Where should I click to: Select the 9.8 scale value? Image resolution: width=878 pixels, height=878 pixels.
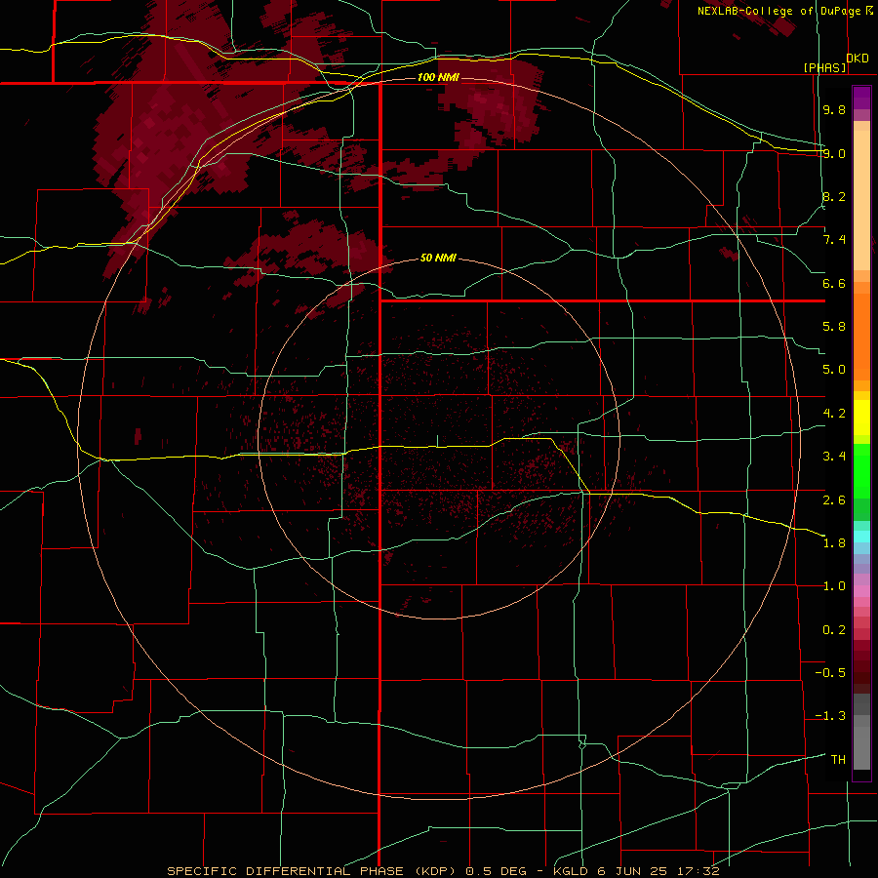[x=834, y=109]
